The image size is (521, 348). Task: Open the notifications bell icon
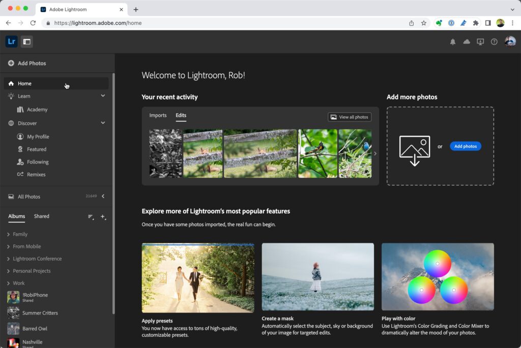[x=453, y=42]
